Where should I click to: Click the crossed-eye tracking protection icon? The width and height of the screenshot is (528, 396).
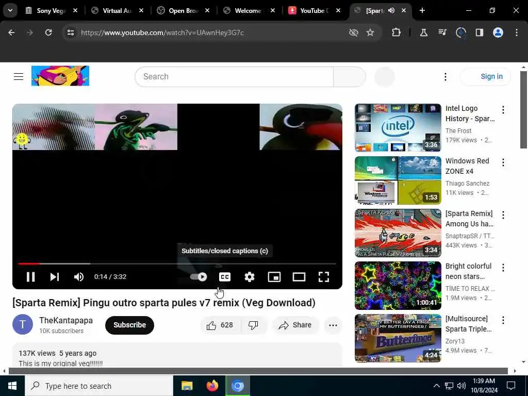point(354,32)
